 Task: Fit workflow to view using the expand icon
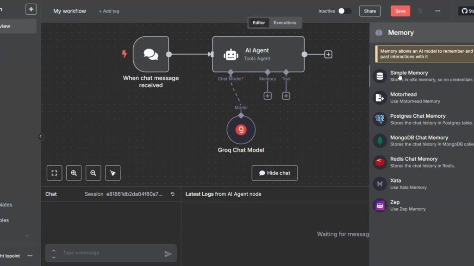[55, 173]
